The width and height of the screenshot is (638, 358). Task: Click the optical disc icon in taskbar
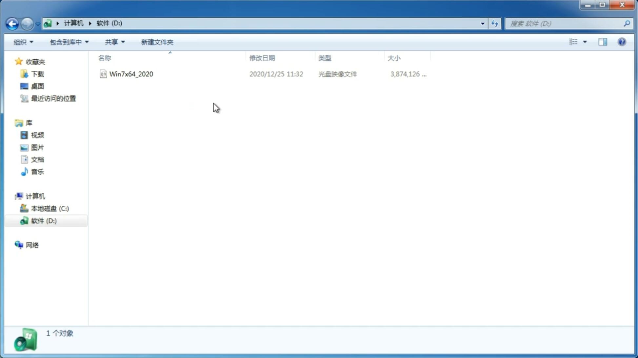tap(25, 340)
